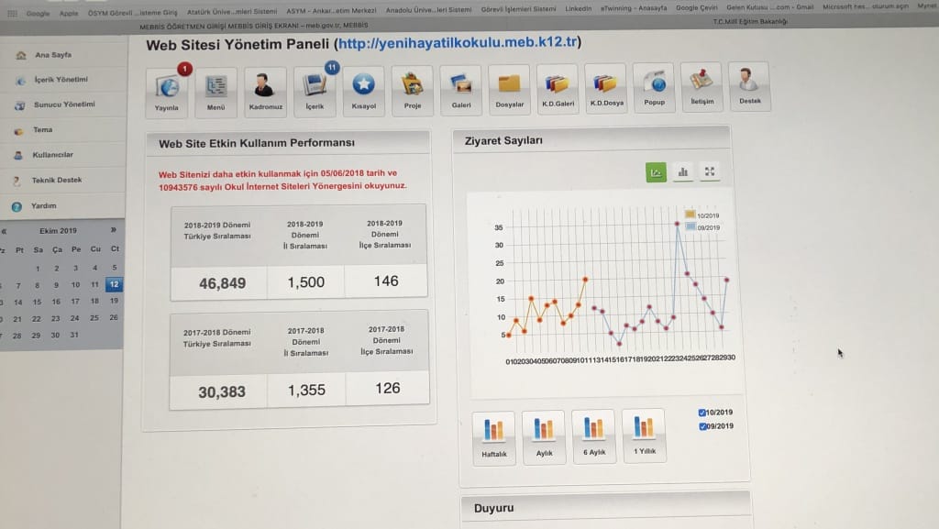Toggle the 10/2019 series checkbox
Screen dimensions: 939x529
click(x=702, y=413)
